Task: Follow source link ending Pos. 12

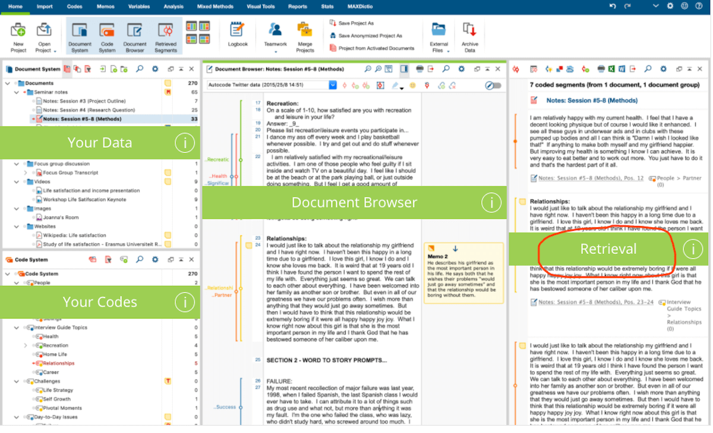Action: (x=591, y=178)
